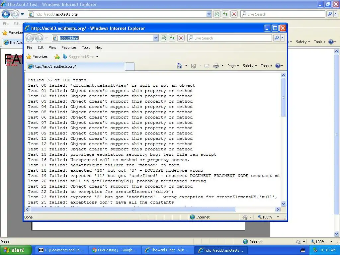Image resolution: width=340 pixels, height=255 pixels.
Task: Click vertical scrollbar thumb in popup content
Action: pos(284,97)
